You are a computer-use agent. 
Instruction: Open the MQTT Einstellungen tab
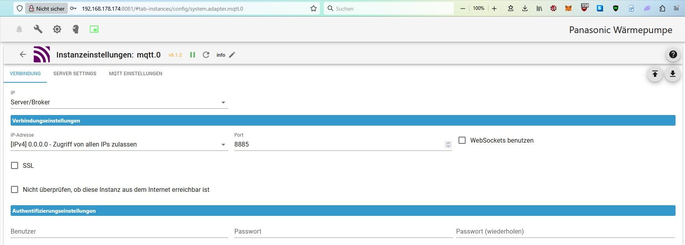coord(136,74)
